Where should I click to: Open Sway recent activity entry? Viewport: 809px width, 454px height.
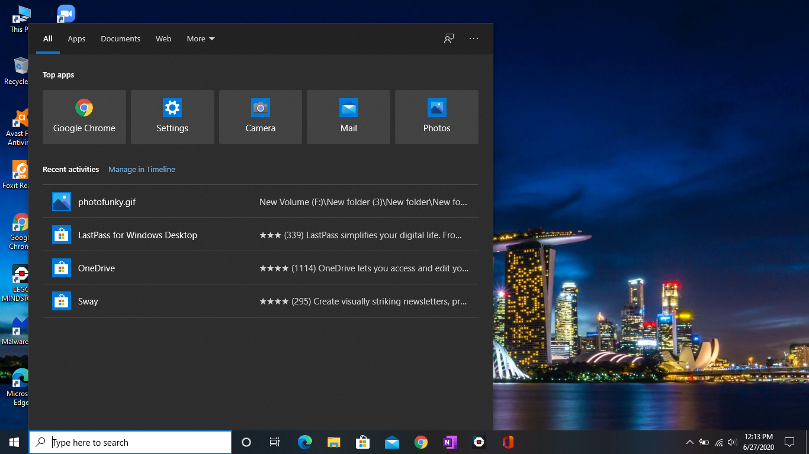click(261, 301)
